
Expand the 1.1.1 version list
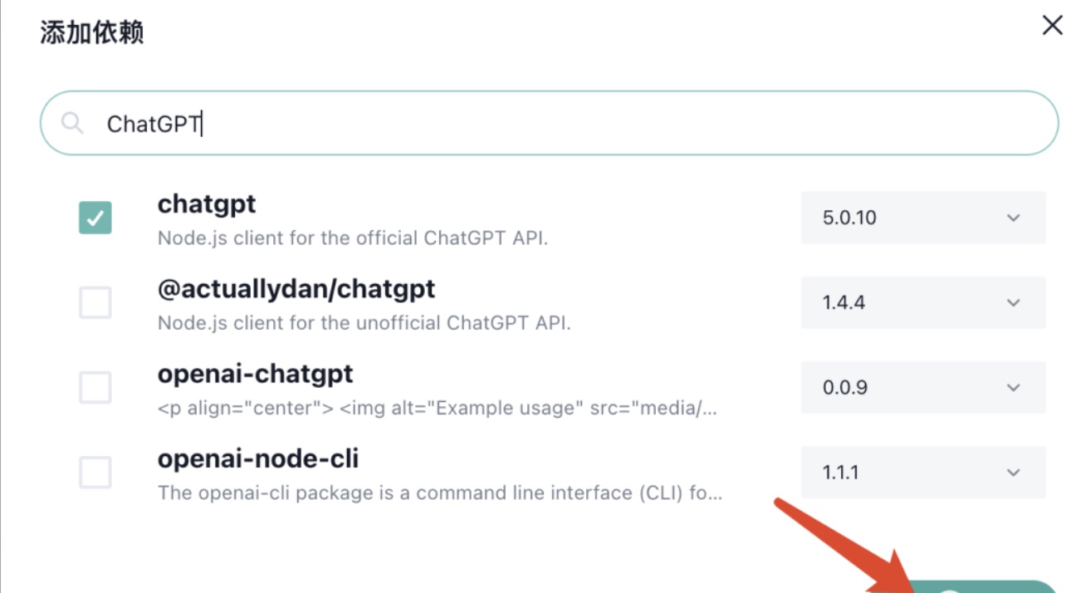922,473
